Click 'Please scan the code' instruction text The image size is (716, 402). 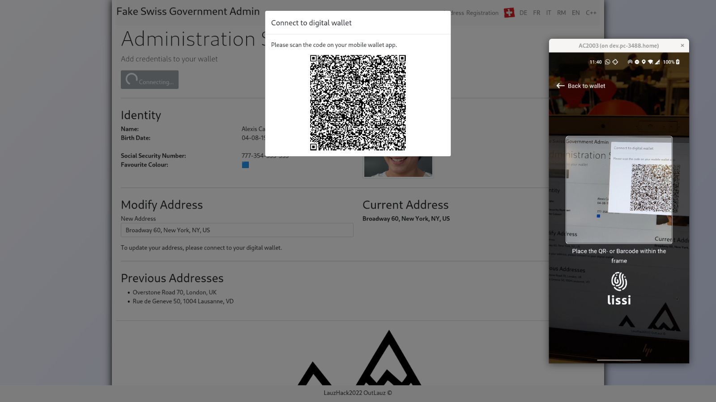pyautogui.click(x=334, y=45)
